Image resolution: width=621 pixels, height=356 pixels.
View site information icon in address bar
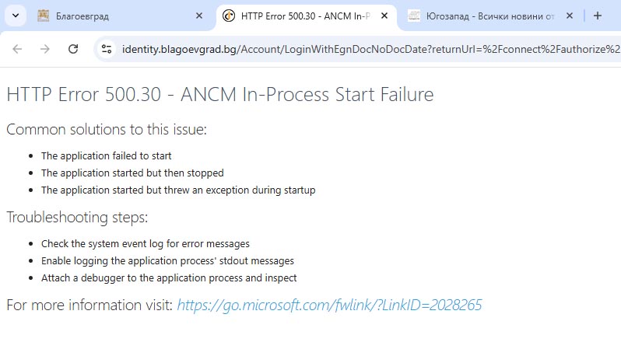[x=107, y=49]
